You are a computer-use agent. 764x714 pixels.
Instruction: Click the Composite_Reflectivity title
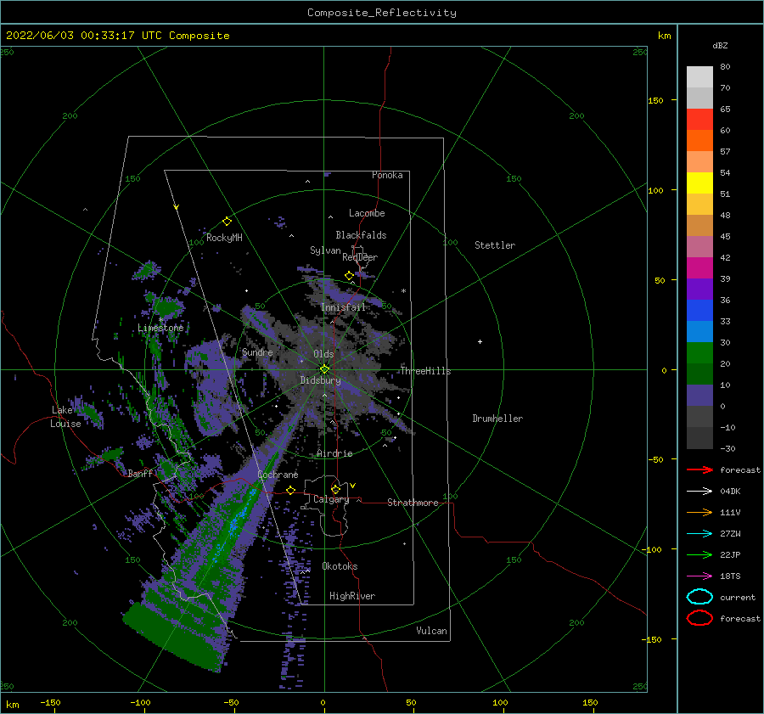381,13
